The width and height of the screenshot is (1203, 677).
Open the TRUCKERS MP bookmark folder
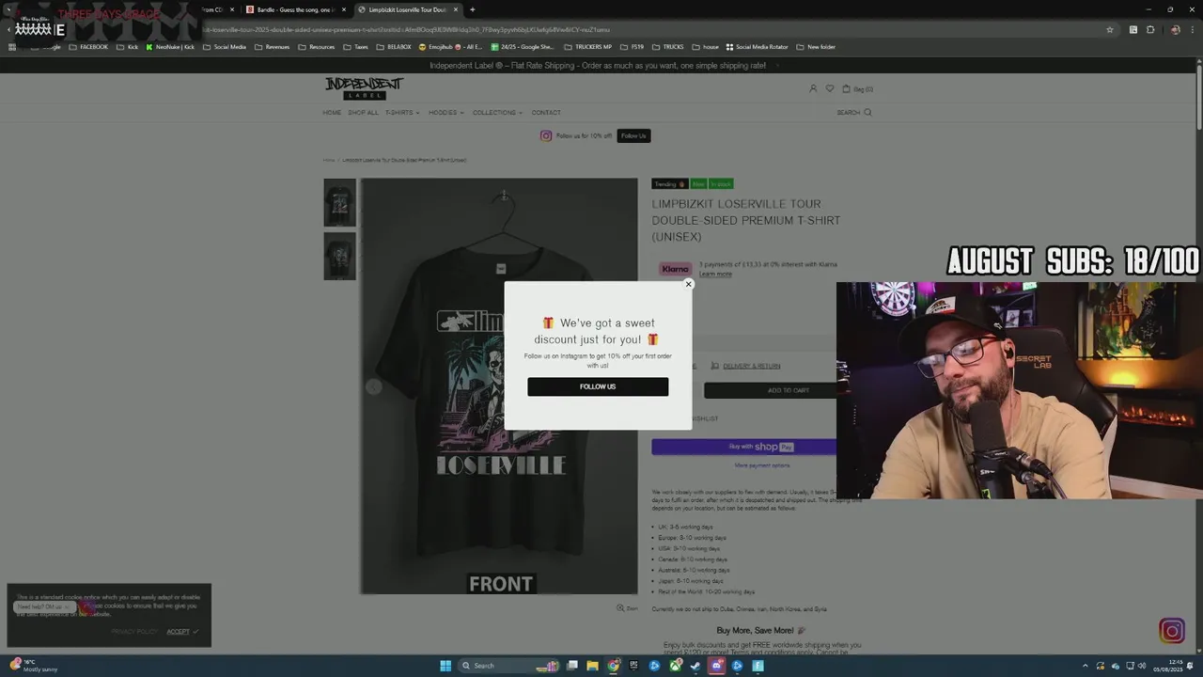pos(588,47)
